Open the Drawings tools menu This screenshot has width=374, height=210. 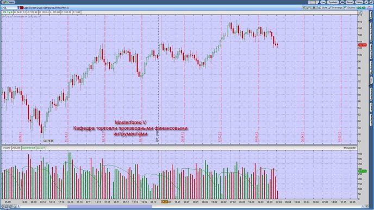tap(335, 8)
